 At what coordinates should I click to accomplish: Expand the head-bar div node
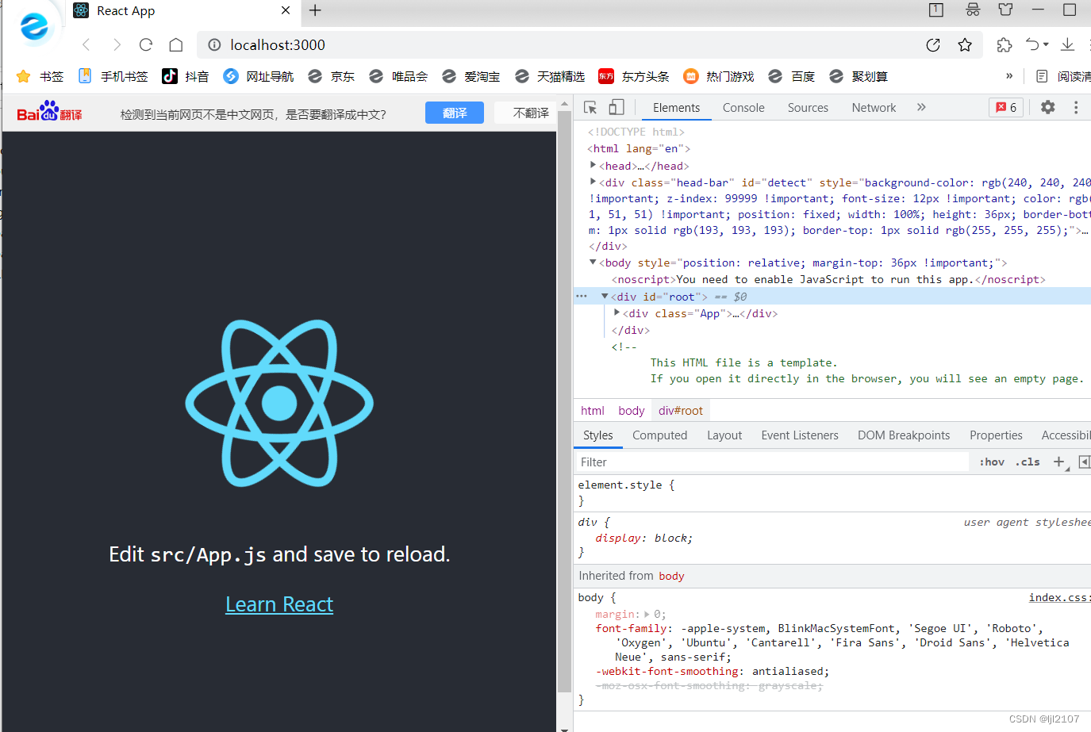tap(593, 182)
